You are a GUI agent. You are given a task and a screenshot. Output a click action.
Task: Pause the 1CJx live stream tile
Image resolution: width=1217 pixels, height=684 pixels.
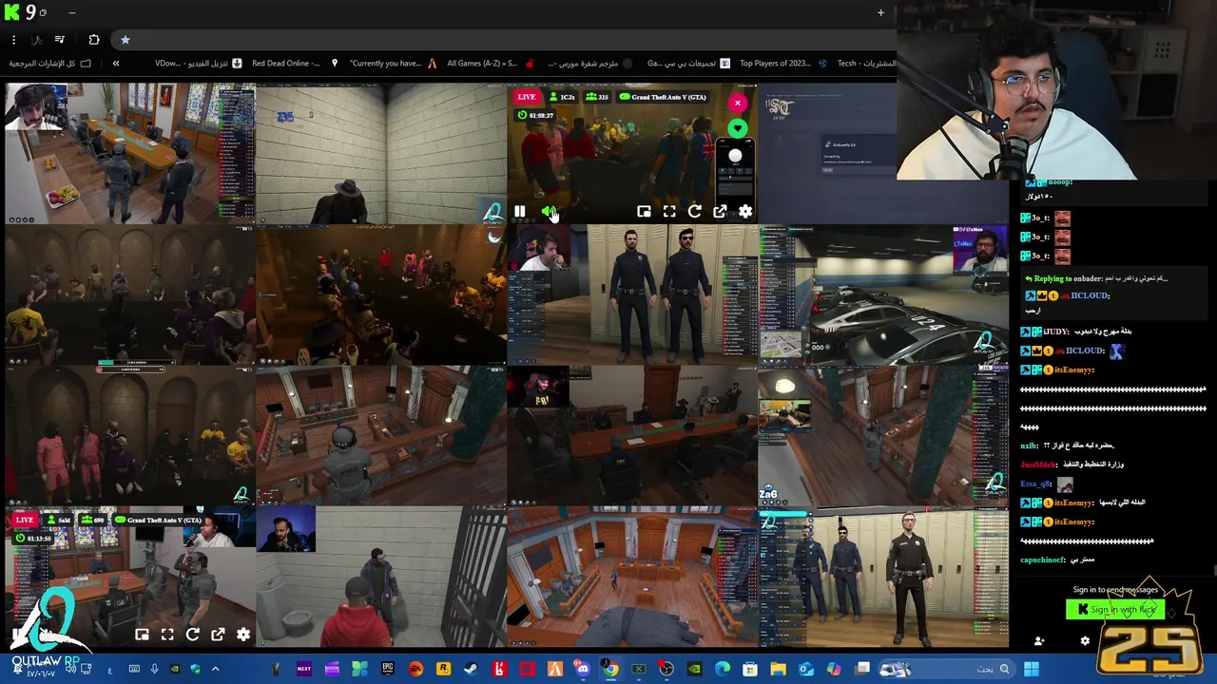(520, 212)
